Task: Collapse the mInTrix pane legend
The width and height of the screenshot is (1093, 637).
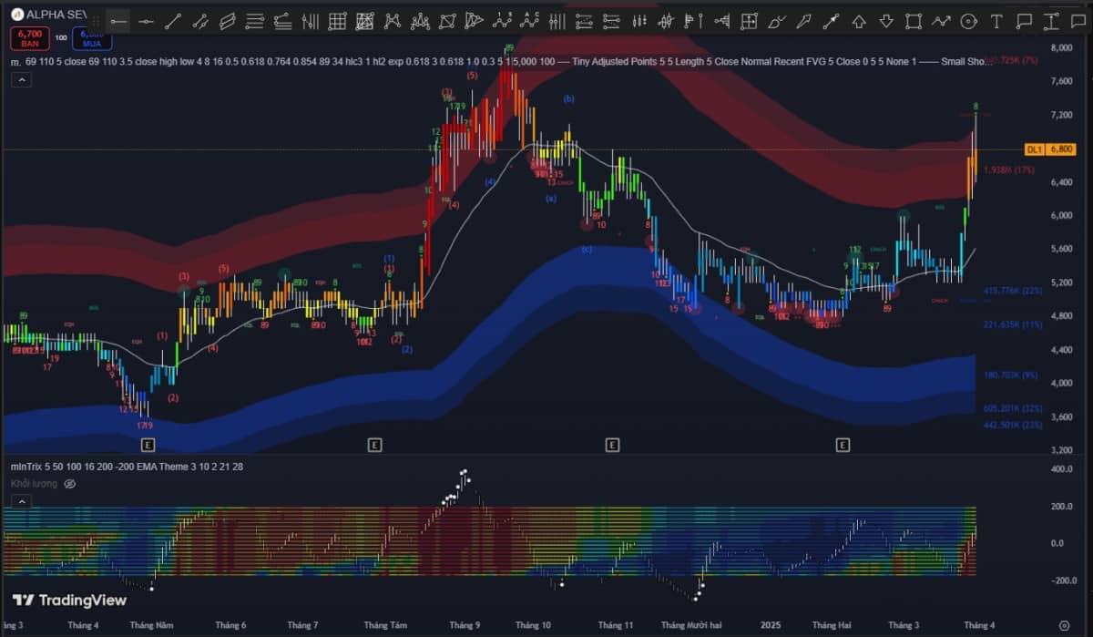Action: click(21, 502)
